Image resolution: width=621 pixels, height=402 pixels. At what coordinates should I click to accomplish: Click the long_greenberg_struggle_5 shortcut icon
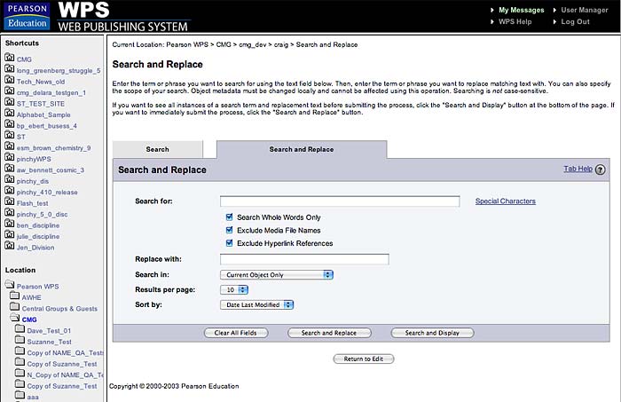(x=10, y=68)
